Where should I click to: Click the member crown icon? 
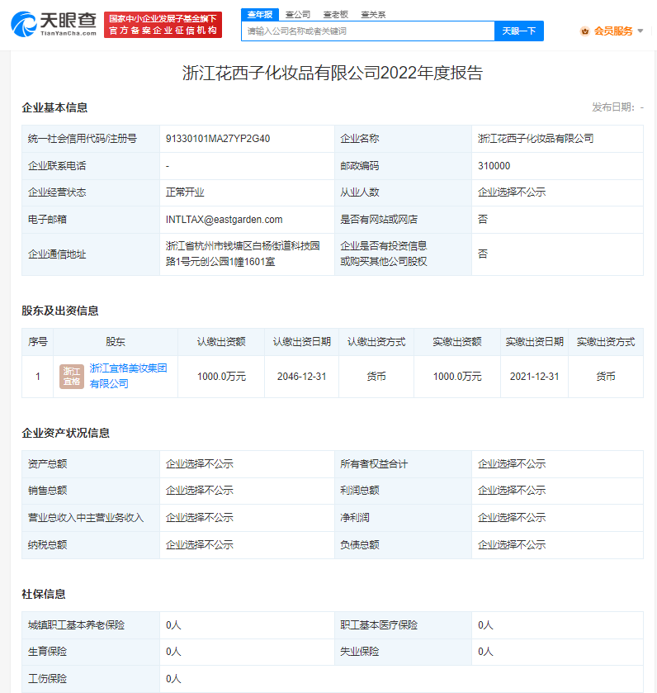[x=585, y=31]
